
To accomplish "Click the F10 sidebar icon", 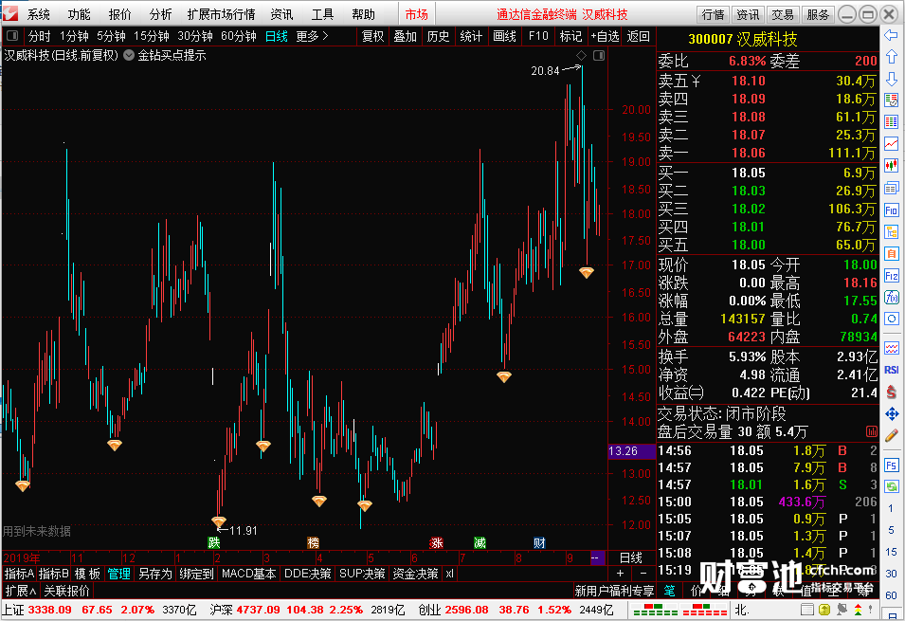I will 891,210.
